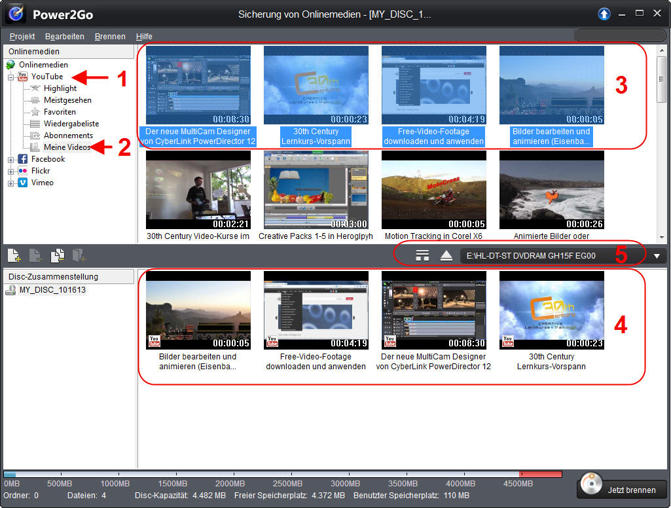The width and height of the screenshot is (671, 508).
Task: Select Motion Tracking in Corel X6 thumbnail
Action: pyautogui.click(x=433, y=190)
